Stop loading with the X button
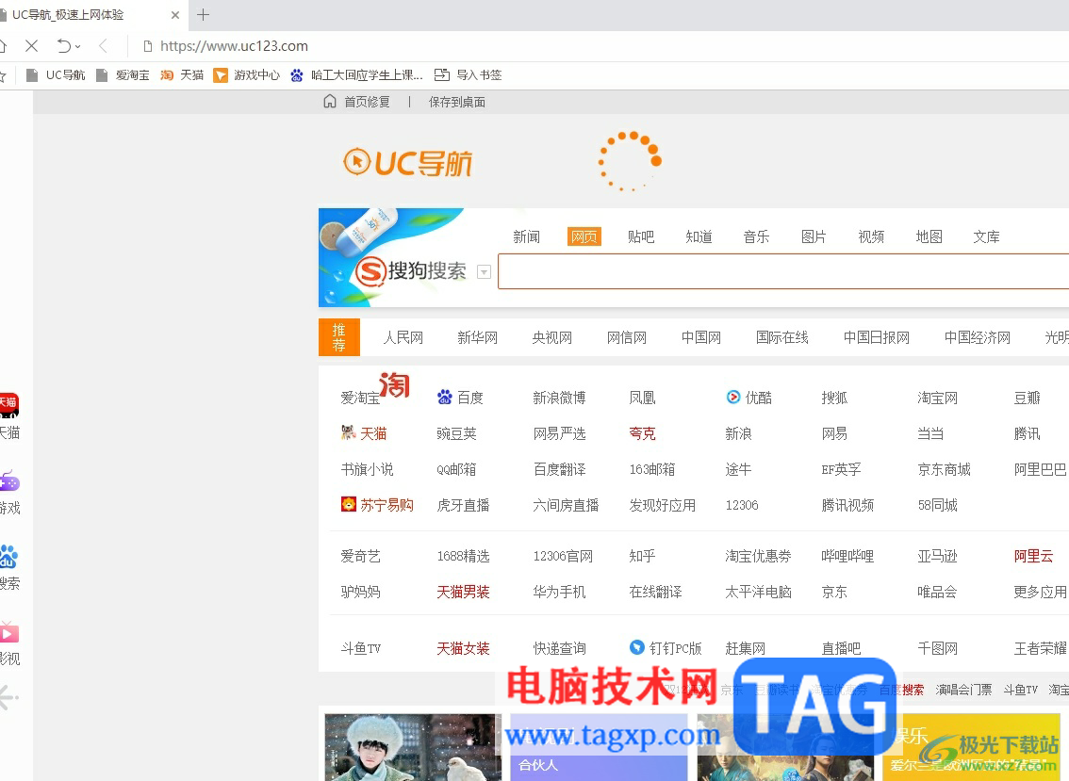1069x781 pixels. 31,45
